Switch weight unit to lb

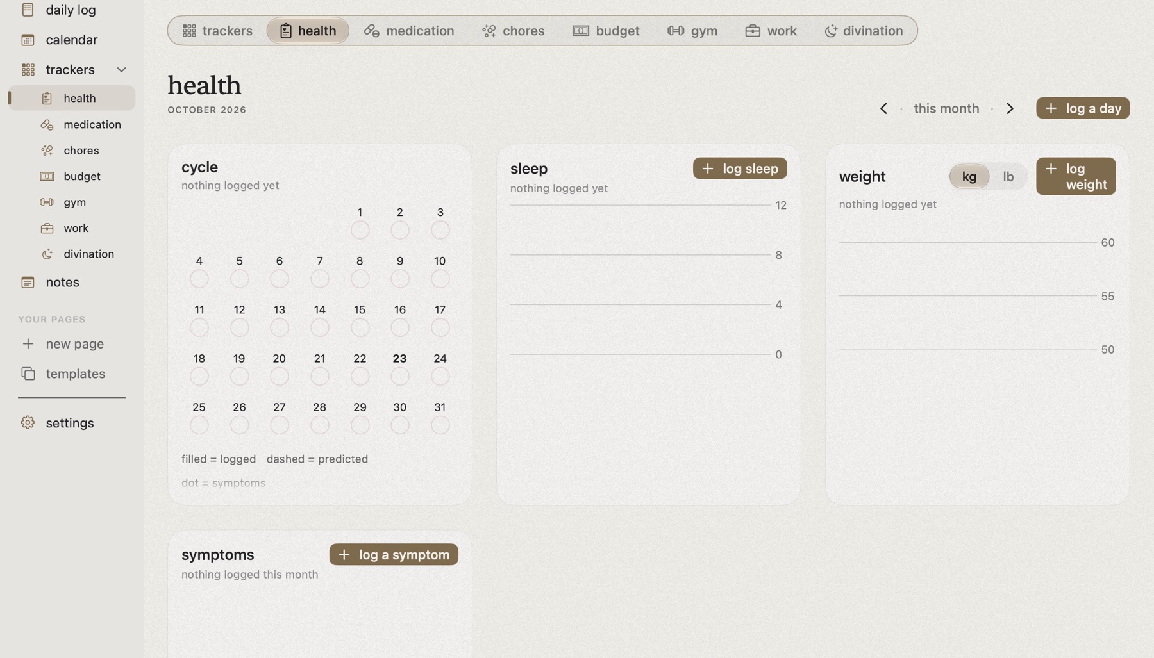click(1008, 176)
